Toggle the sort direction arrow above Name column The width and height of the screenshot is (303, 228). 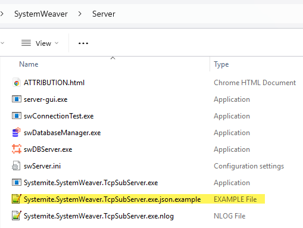[x=113, y=58]
